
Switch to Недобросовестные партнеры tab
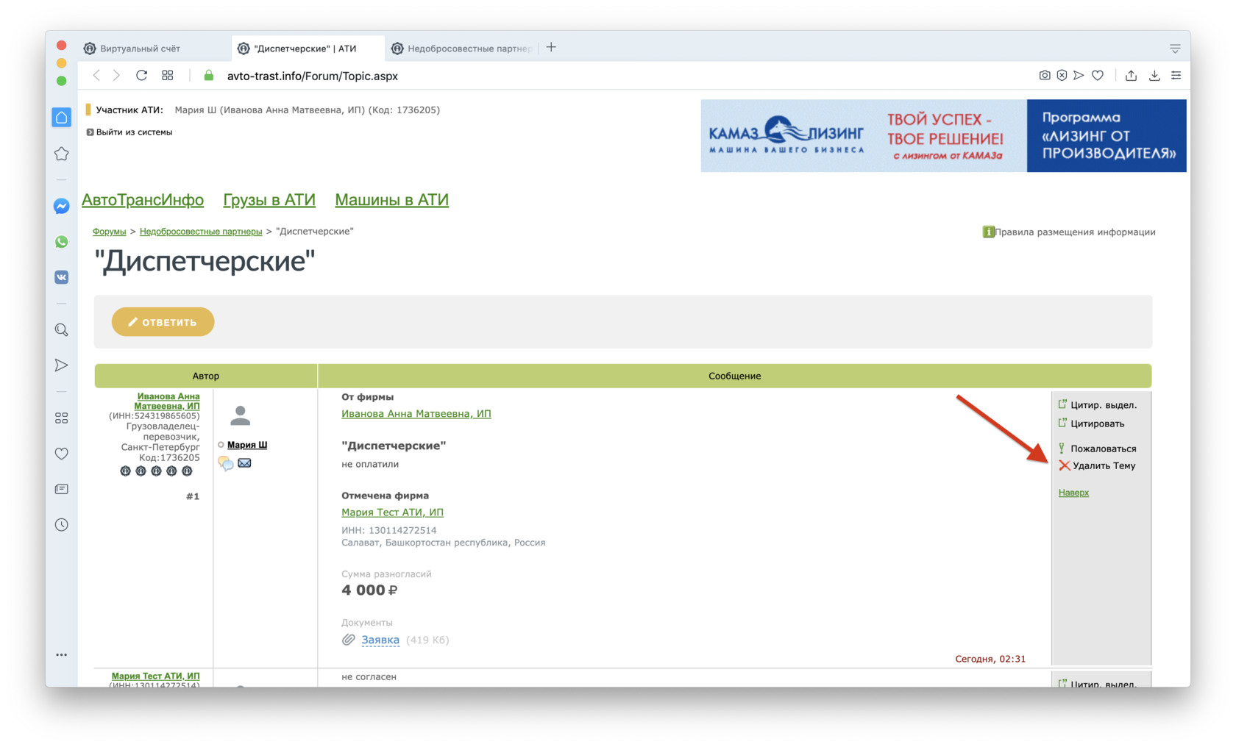coord(461,49)
